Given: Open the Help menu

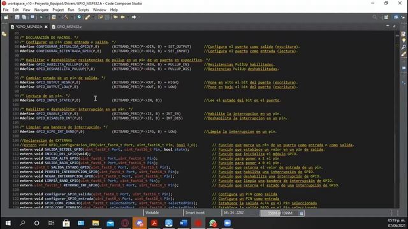Looking at the screenshot, I should 114,10.
